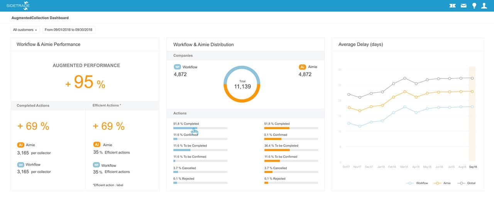Click Ai badge under Completed Actions
The height and width of the screenshot is (215, 494).
21,145
